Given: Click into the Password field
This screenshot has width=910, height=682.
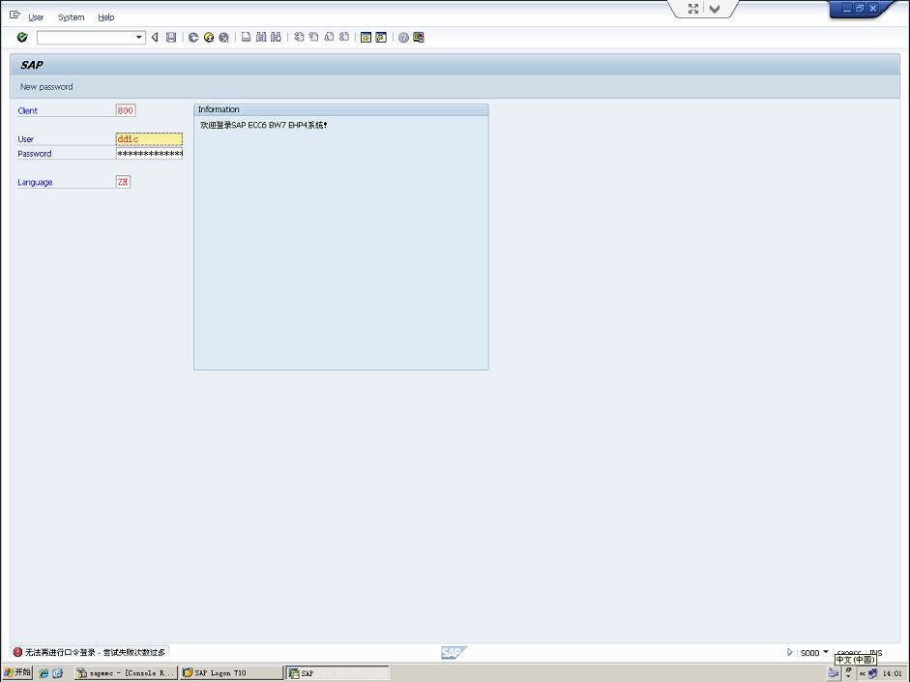Looking at the screenshot, I should (x=149, y=154).
